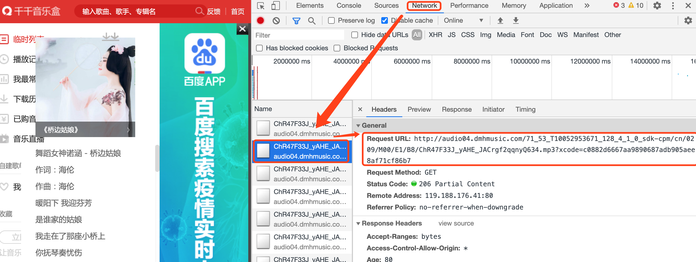Export HAR file with download arrow
Screen dimensions: 696x262
tap(516, 20)
